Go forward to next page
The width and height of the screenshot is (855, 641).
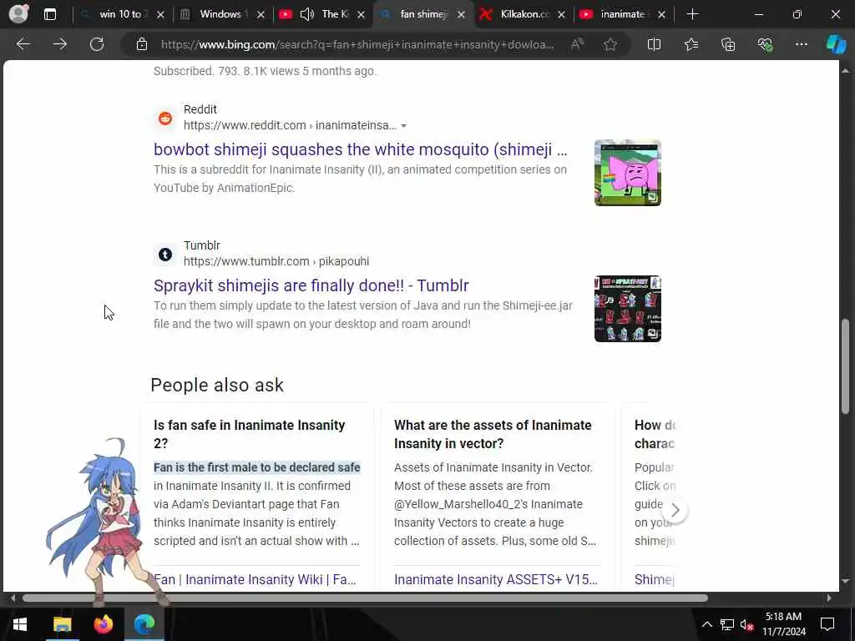pos(60,44)
